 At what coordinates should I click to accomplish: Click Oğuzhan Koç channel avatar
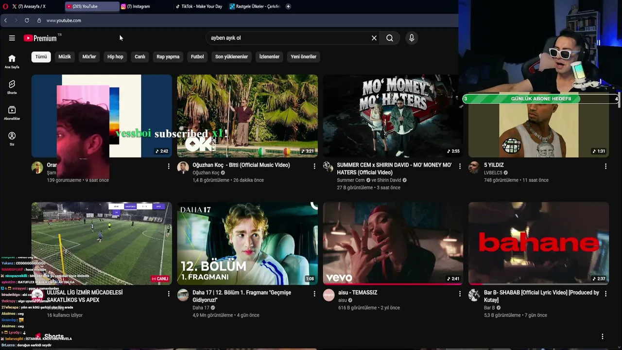[183, 168]
